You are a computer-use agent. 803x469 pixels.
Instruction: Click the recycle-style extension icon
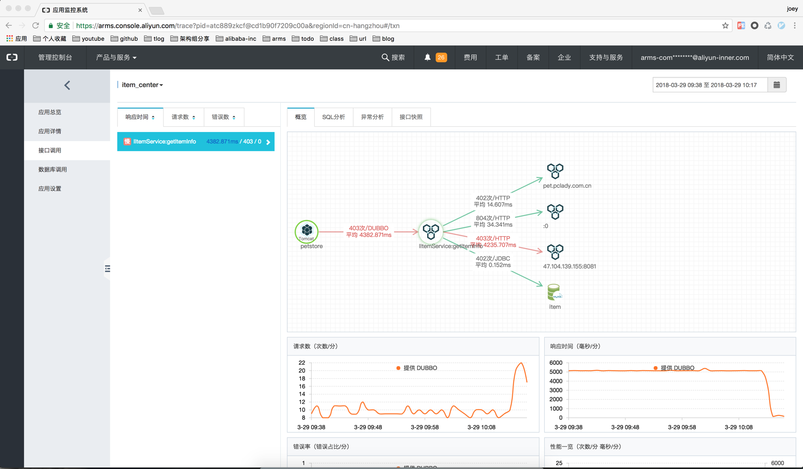768,25
